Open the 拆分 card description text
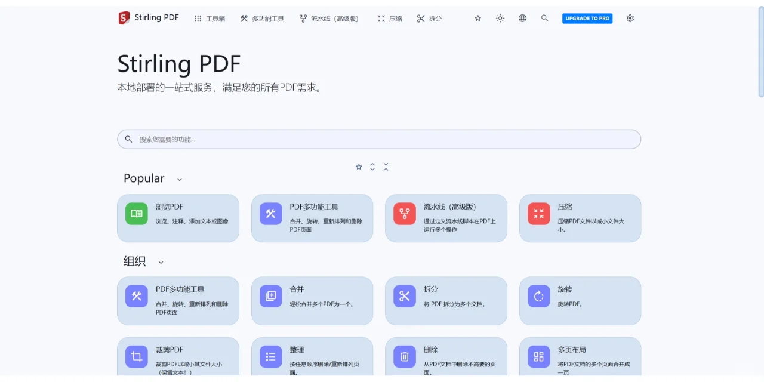Screen dimensions: 764x382 455,304
